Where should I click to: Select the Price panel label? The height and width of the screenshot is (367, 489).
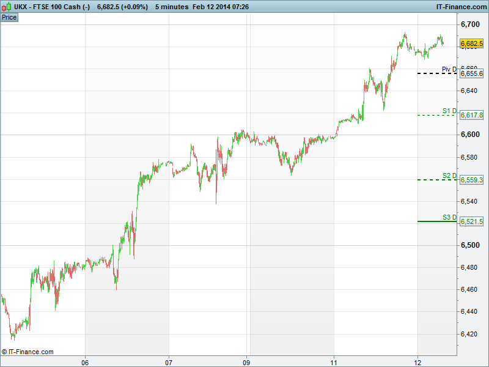(x=9, y=17)
